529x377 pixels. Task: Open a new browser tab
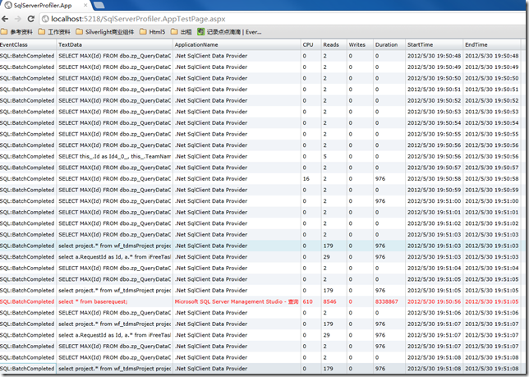[99, 5]
